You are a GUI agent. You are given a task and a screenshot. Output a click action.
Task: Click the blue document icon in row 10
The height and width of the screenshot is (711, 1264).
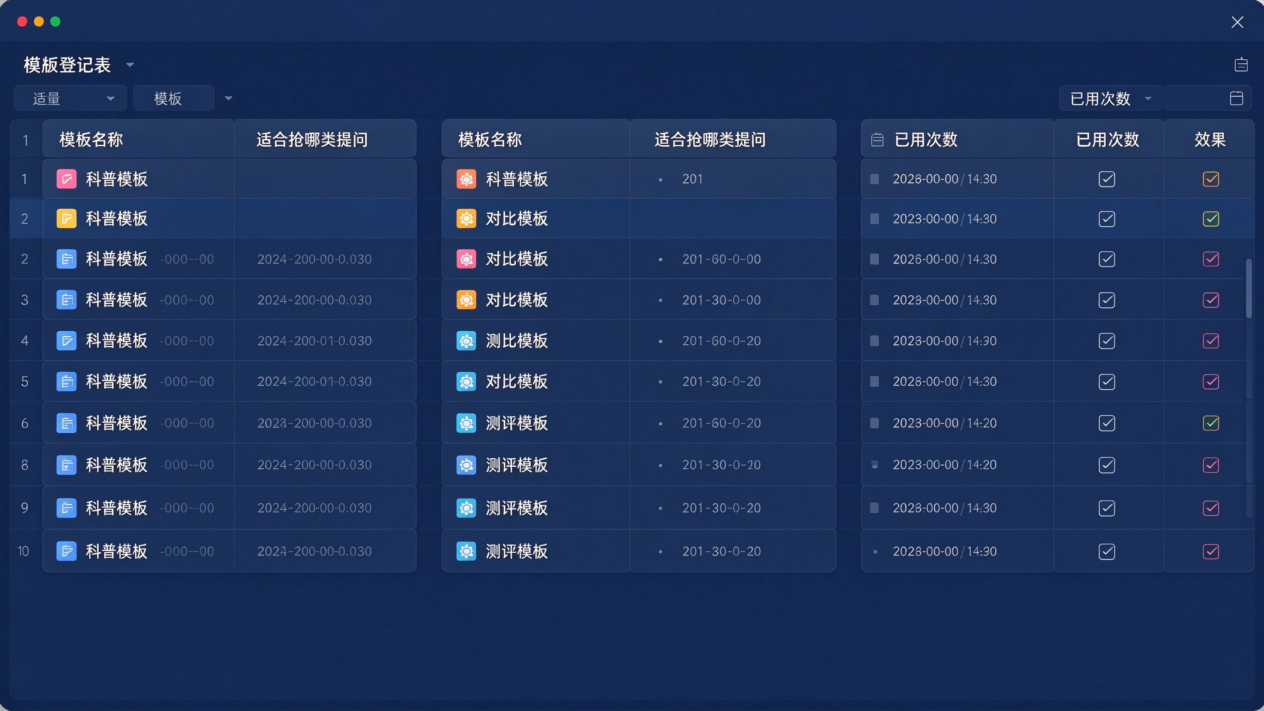coord(66,551)
